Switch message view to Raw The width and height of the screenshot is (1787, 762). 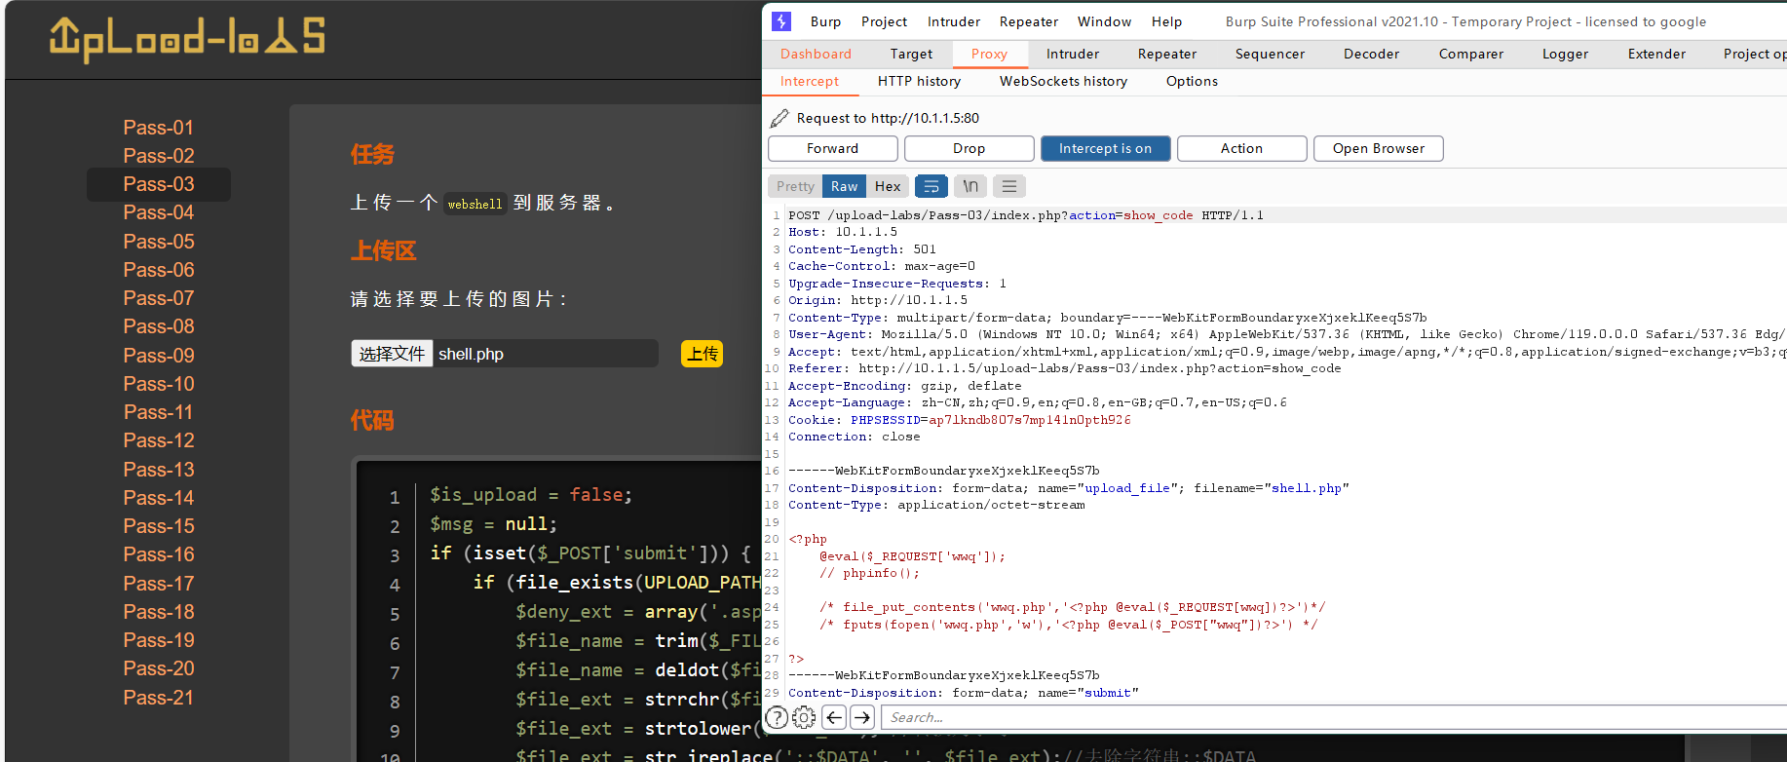pyautogui.click(x=844, y=186)
